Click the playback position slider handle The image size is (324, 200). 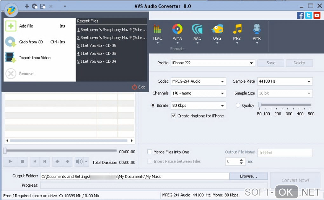[x=5, y=151]
